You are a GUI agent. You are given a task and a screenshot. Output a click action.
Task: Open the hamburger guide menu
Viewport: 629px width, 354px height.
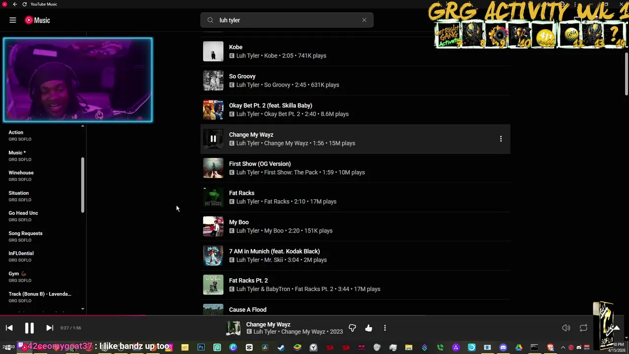[x=13, y=20]
